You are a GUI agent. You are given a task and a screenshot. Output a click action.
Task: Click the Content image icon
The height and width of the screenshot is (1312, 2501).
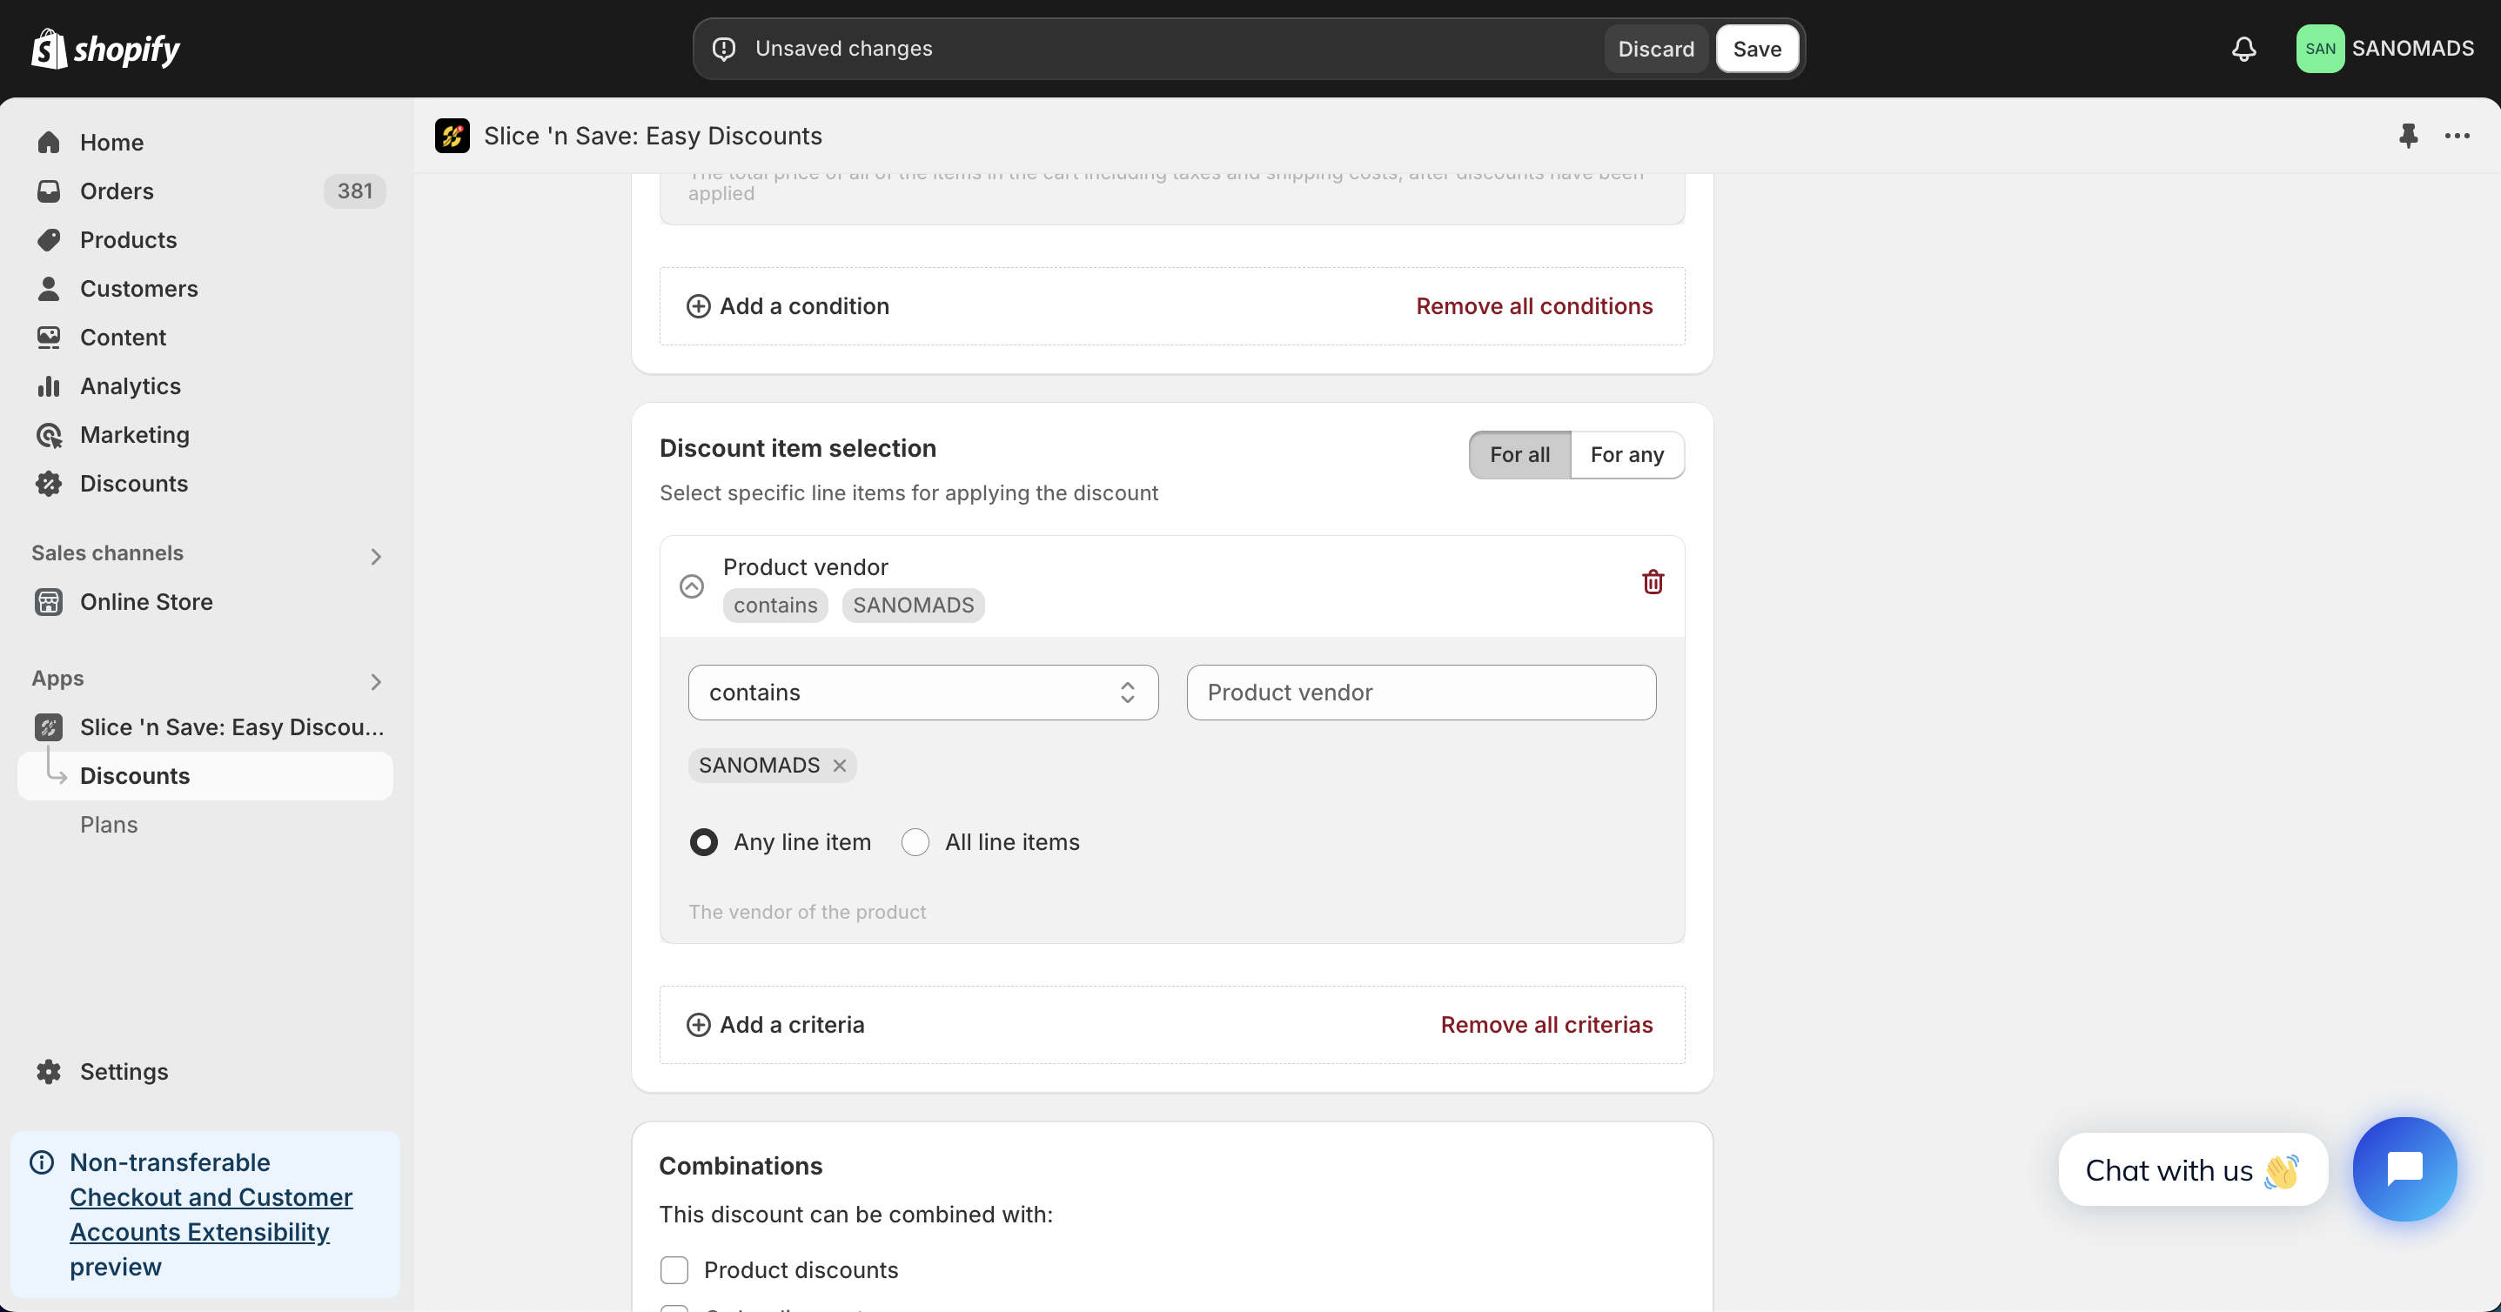click(x=49, y=337)
